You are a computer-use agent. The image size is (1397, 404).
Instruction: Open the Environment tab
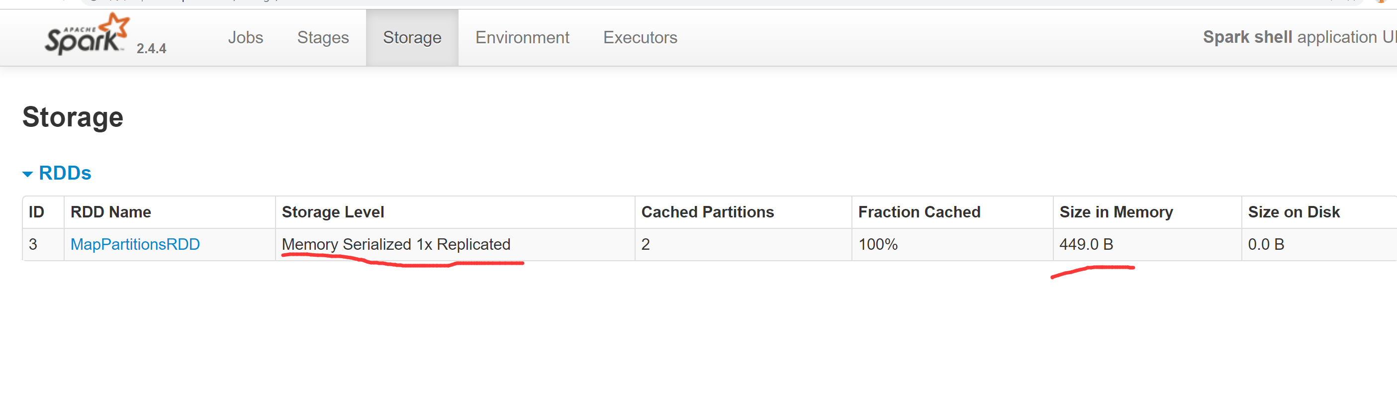point(522,37)
